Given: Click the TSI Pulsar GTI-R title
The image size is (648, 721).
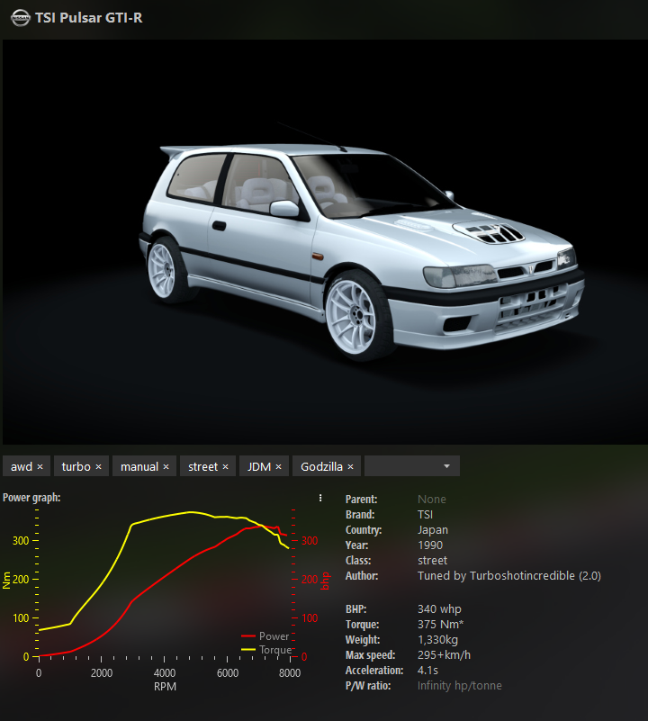Looking at the screenshot, I should point(89,18).
